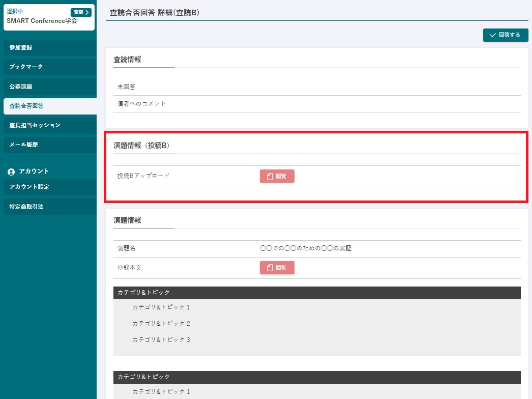Click the SMART Conference学会 name
This screenshot has width=532, height=399.
pyautogui.click(x=42, y=21)
